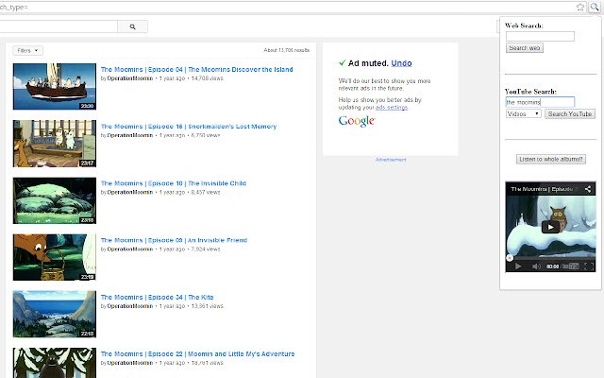Click the Episode 22 thumbnail
This screenshot has width=604, height=378.
pos(55,363)
